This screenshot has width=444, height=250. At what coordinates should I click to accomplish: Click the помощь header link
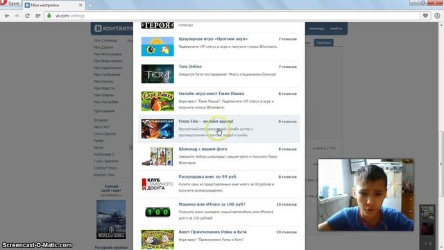point(316,28)
